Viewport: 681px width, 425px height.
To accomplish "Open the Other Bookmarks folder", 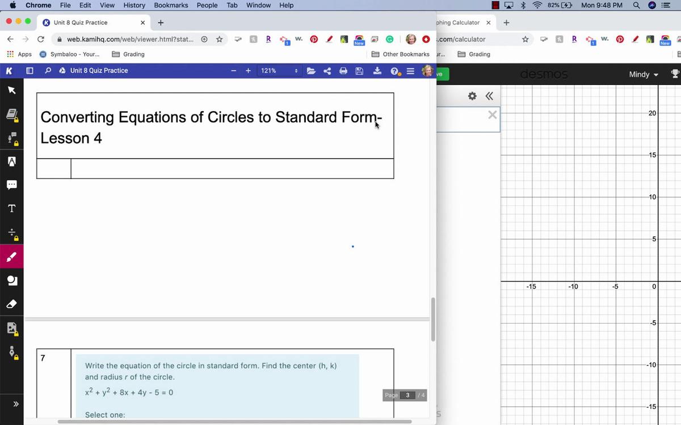I will pos(401,54).
